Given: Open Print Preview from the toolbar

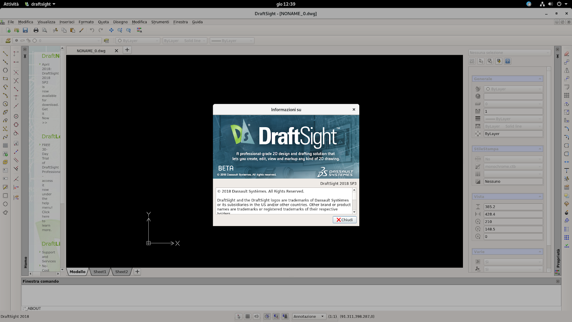Looking at the screenshot, I should tap(44, 30).
